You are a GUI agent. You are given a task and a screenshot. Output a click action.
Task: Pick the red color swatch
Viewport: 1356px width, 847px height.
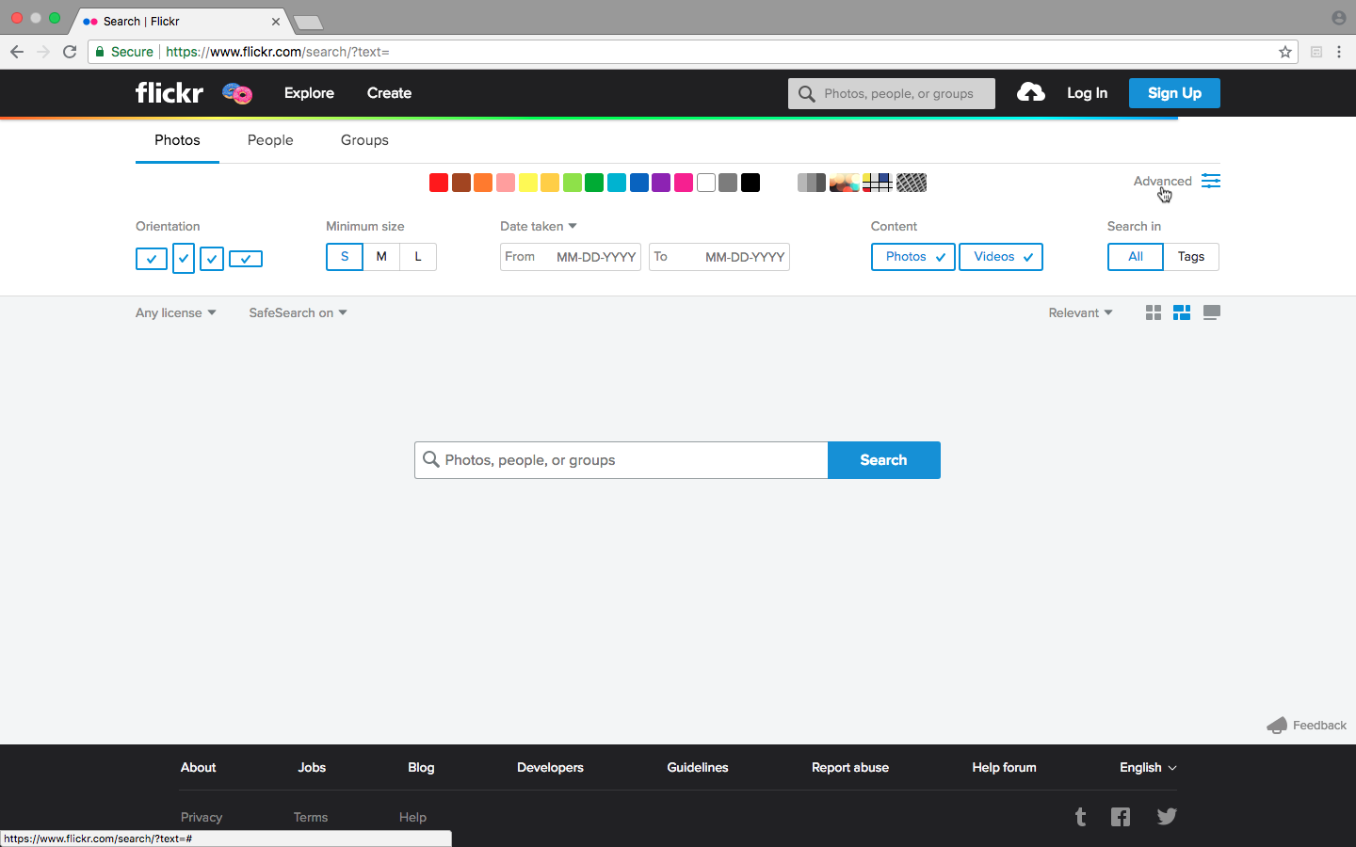[439, 183]
